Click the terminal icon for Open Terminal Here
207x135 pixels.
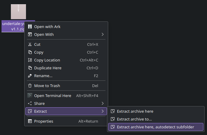point(30,96)
